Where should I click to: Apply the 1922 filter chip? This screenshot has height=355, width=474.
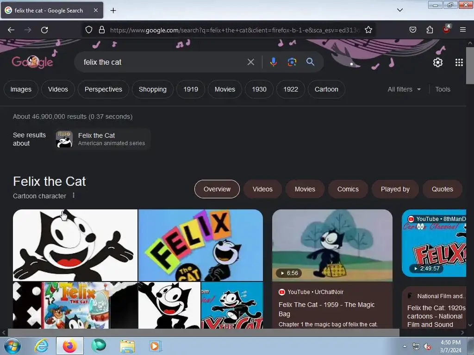[x=291, y=89]
